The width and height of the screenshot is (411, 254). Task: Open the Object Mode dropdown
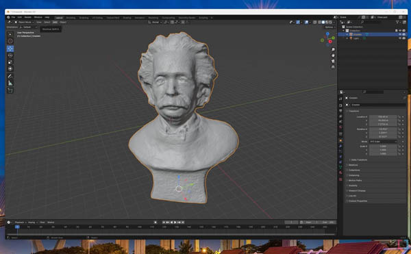pyautogui.click(x=25, y=23)
